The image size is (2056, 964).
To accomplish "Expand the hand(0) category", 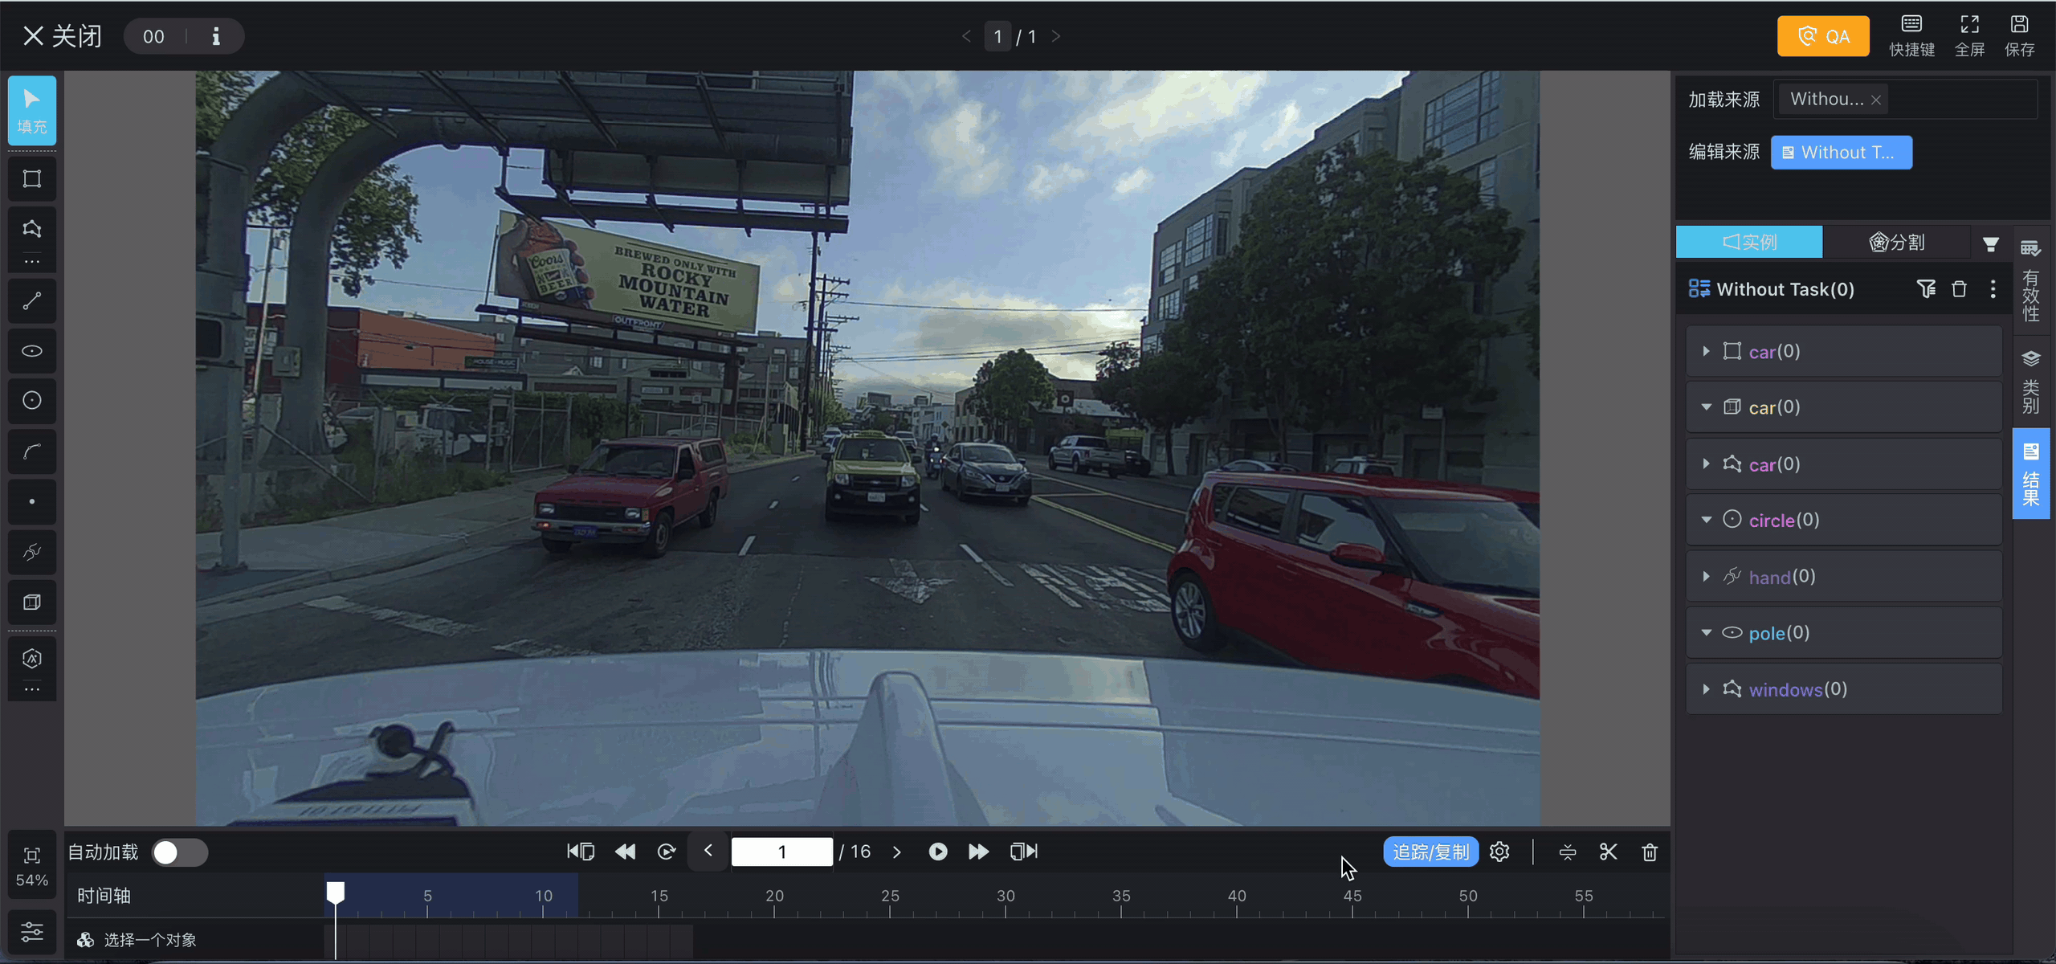I will [x=1706, y=577].
